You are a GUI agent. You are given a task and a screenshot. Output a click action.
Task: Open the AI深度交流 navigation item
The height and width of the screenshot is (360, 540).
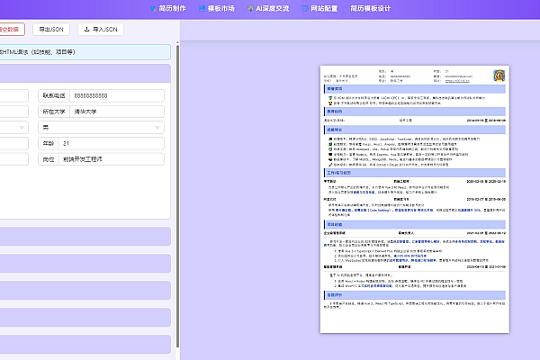(268, 8)
